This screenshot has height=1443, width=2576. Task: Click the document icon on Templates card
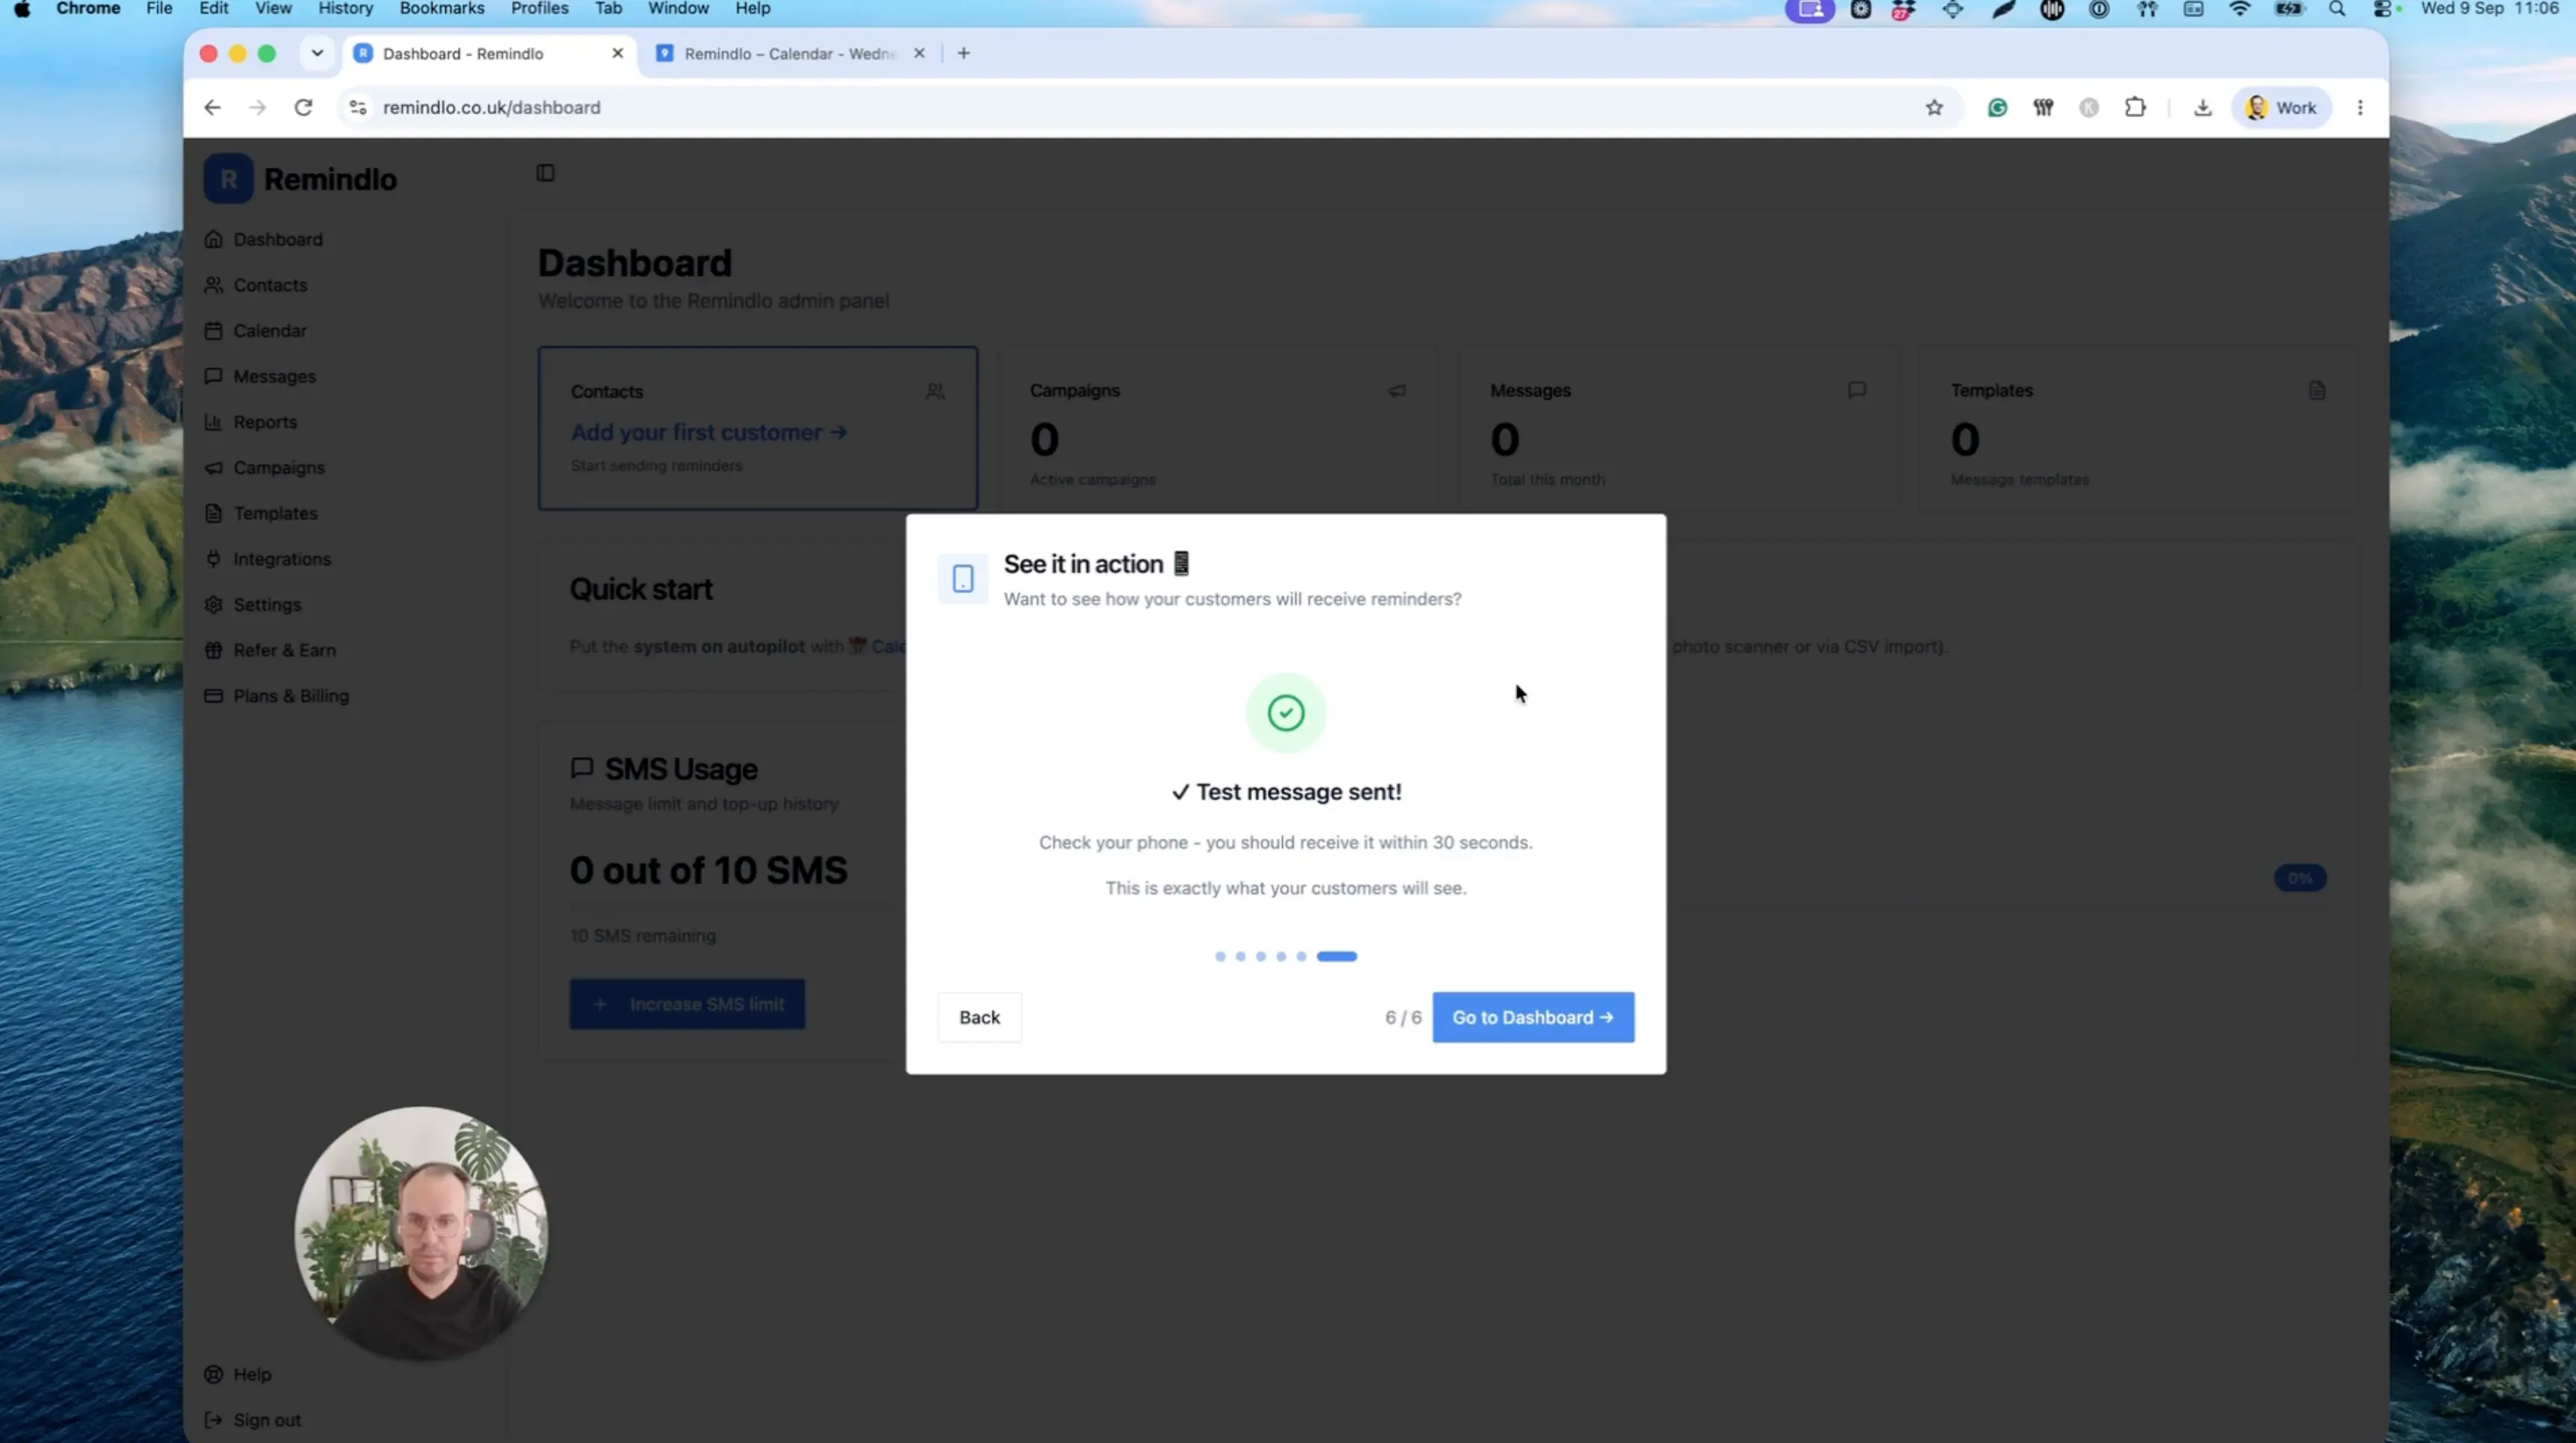pos(2317,390)
